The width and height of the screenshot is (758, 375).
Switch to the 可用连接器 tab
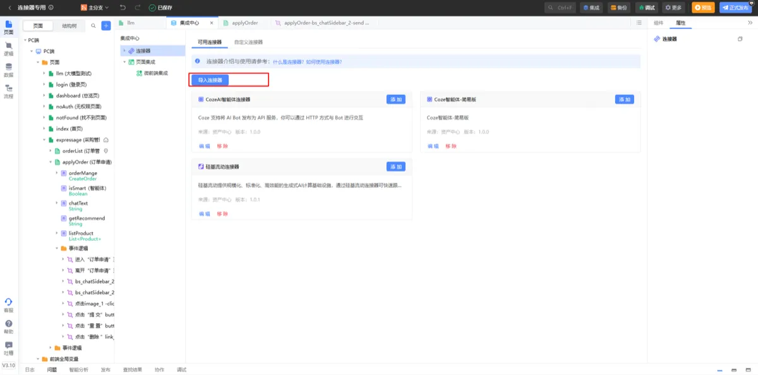[210, 42]
